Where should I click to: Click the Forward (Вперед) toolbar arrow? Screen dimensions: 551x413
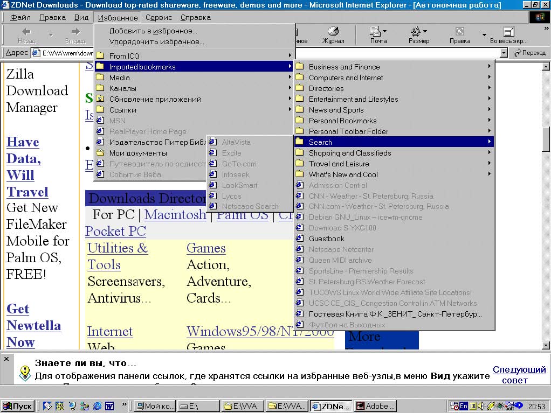pos(75,35)
